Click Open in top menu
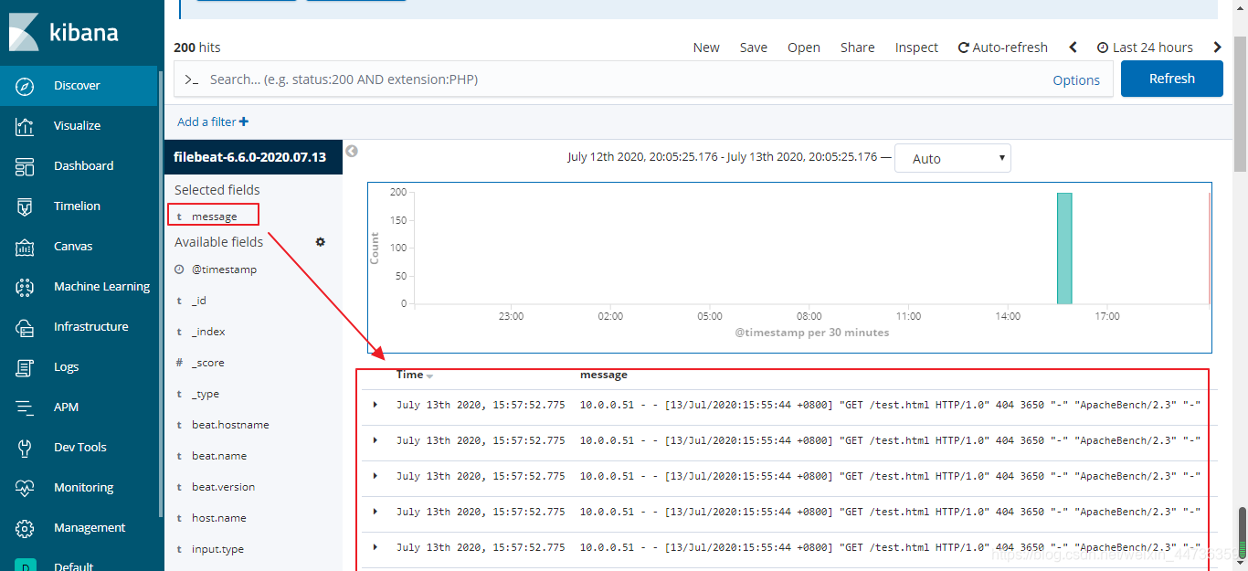Screen dimensions: 1248x571 pyautogui.click(x=804, y=48)
